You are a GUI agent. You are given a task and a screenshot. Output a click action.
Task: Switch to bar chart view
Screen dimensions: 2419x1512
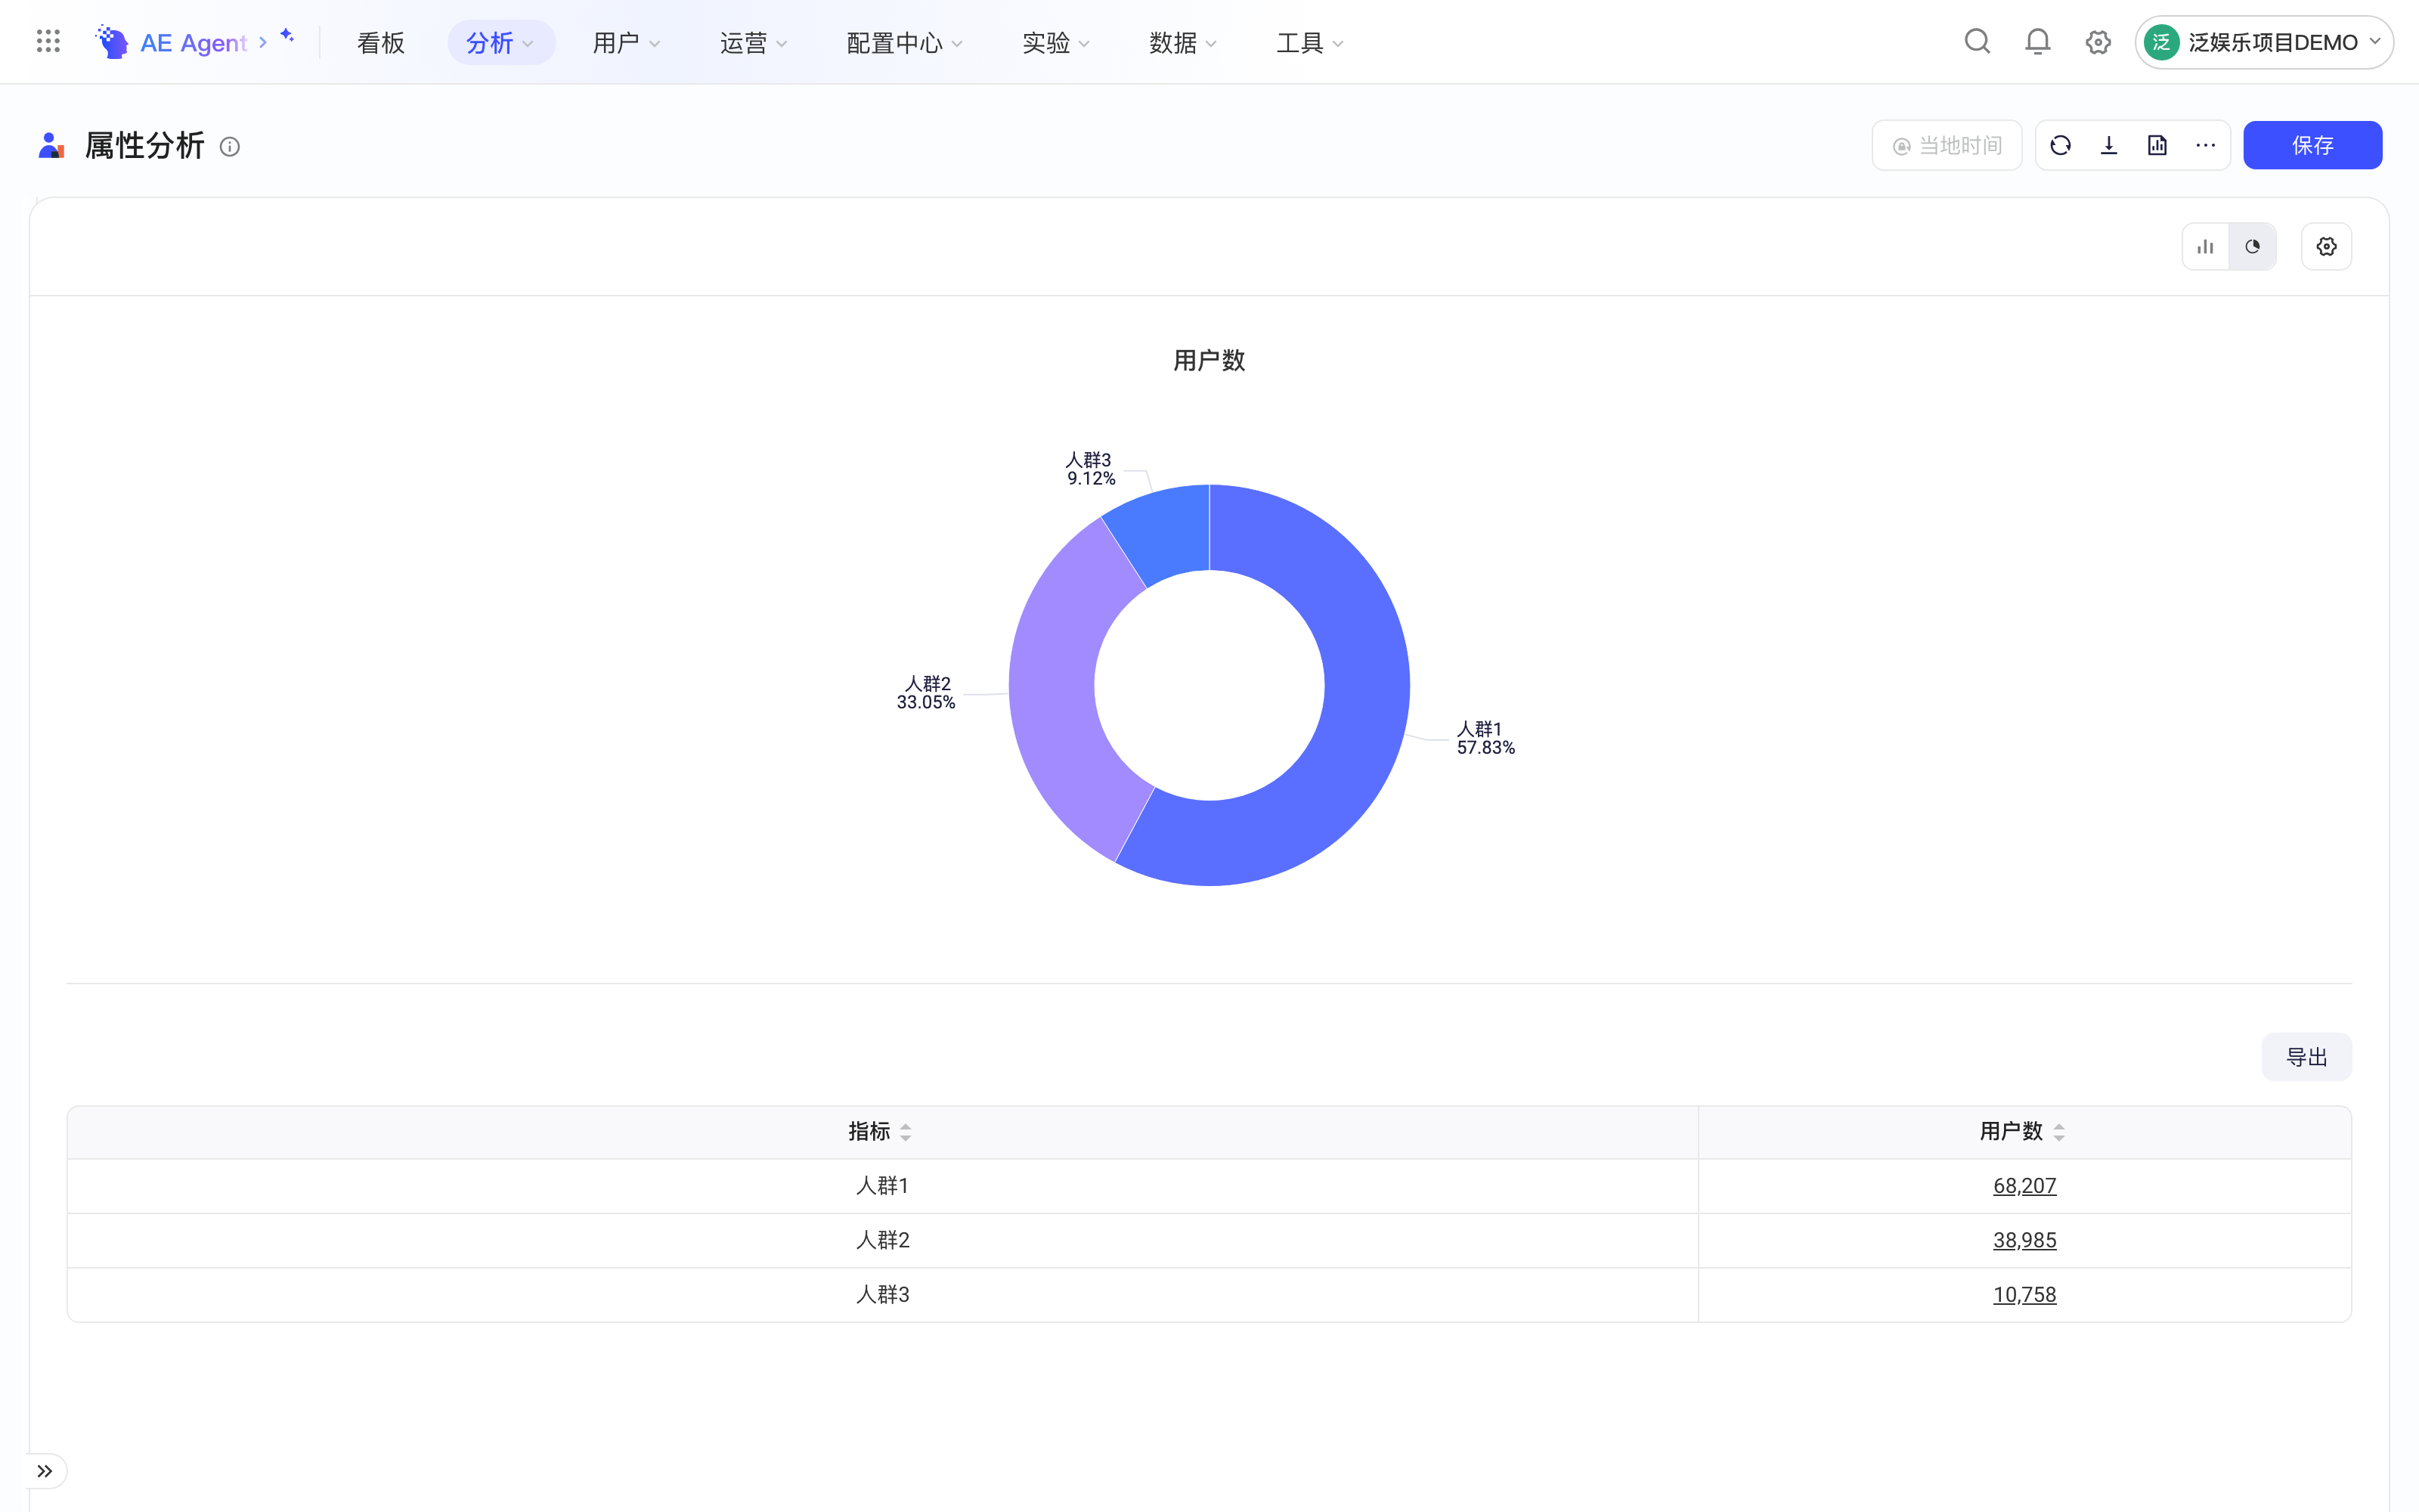[x=2205, y=246]
